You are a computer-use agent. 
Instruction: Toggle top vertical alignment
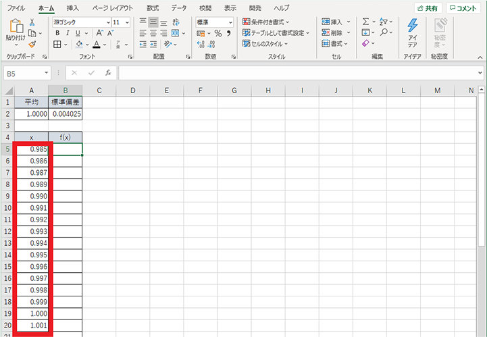coord(143,22)
